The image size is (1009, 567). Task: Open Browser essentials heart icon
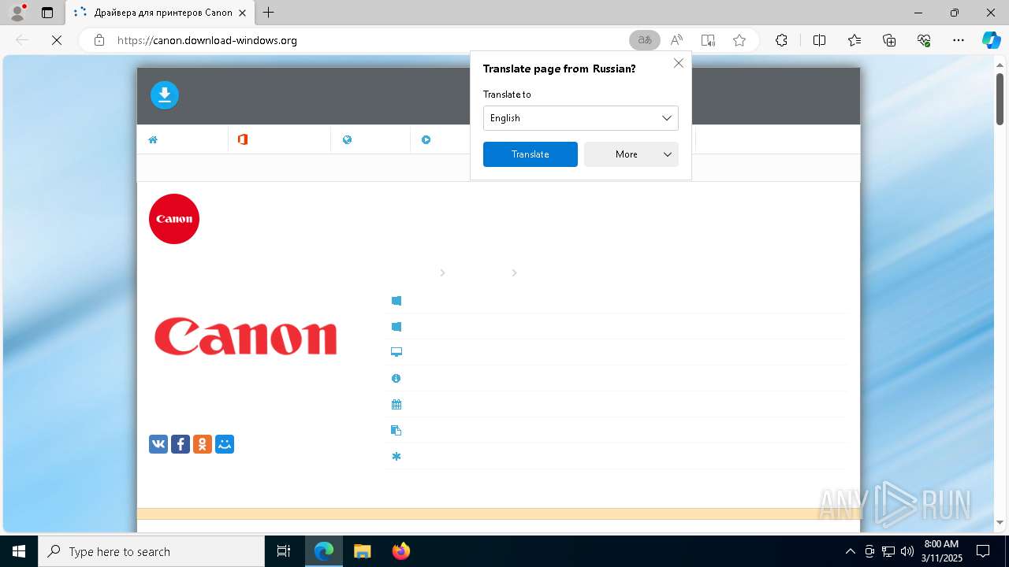pyautogui.click(x=924, y=40)
